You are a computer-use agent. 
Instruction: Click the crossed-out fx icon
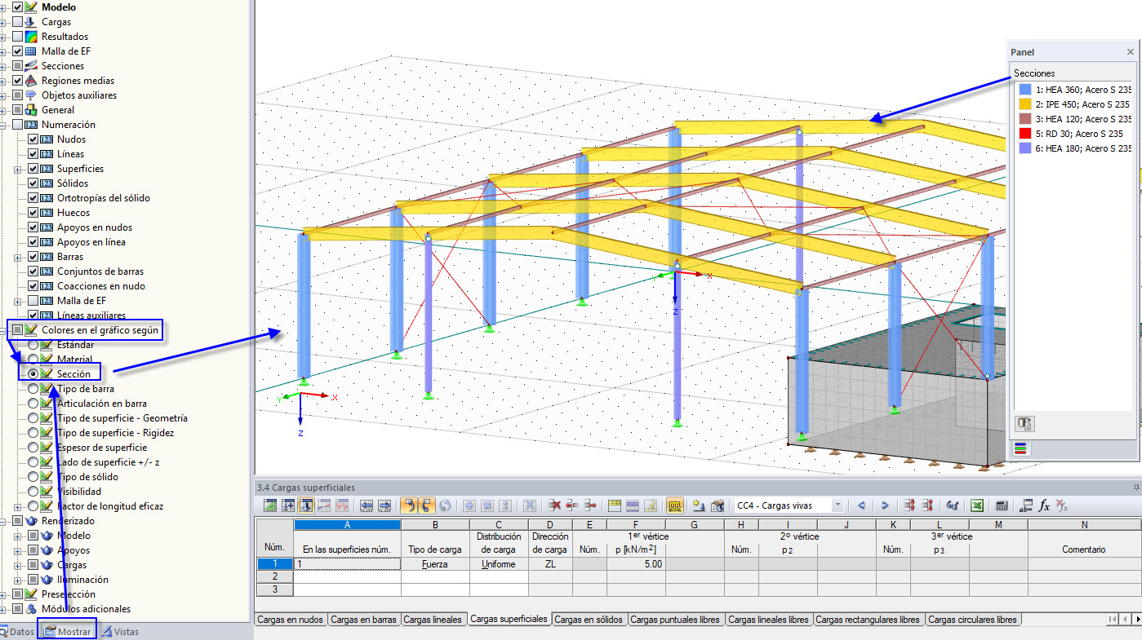pos(1062,505)
